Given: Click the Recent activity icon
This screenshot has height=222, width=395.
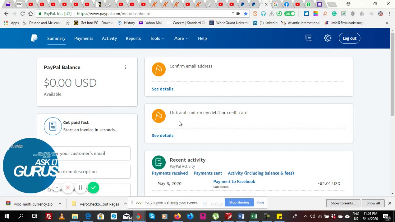Looking at the screenshot, I should (159, 162).
